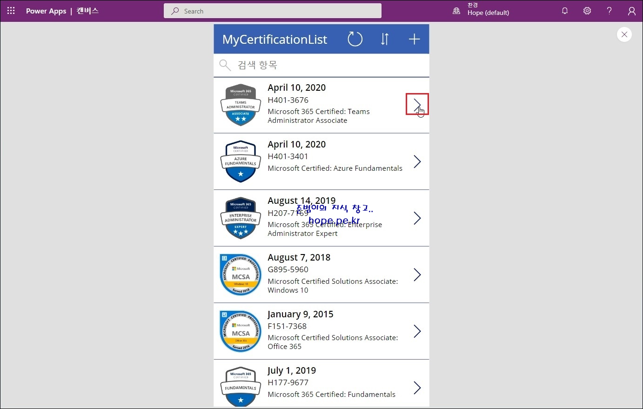Open Azure Fundamentals details chevron

point(417,161)
